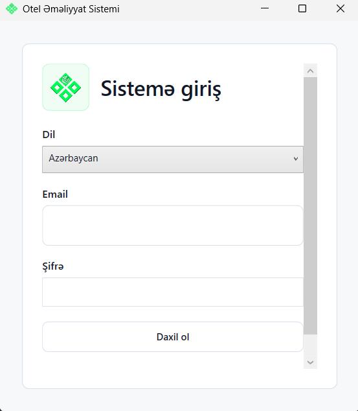Viewport: 358px width, 411px height.
Task: Click the scrollbar down arrow
Action: (x=310, y=362)
